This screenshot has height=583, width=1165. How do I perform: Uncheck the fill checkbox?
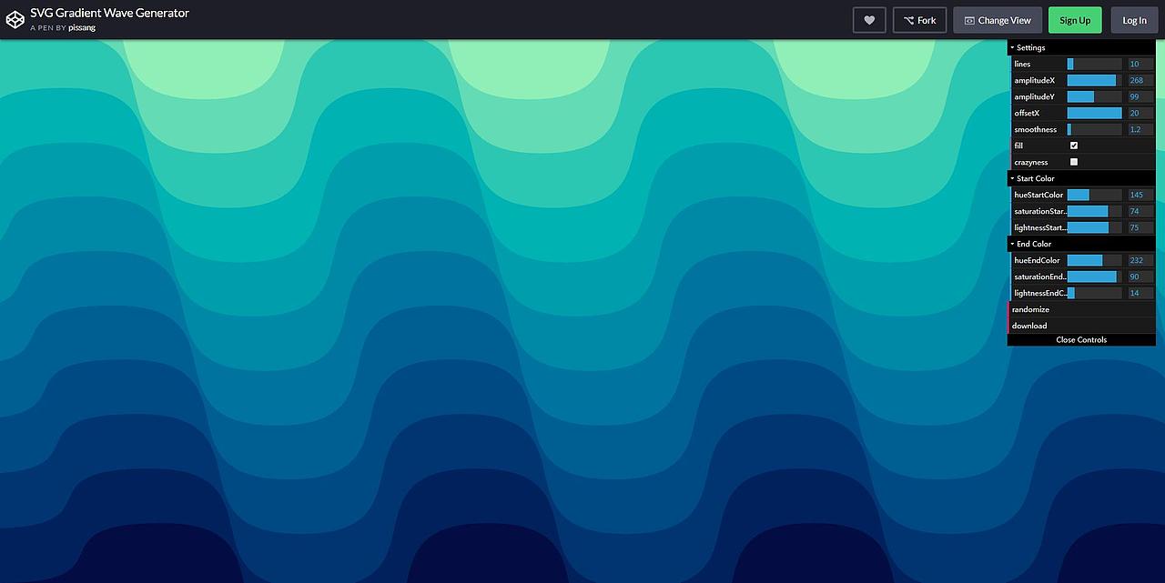(x=1073, y=145)
